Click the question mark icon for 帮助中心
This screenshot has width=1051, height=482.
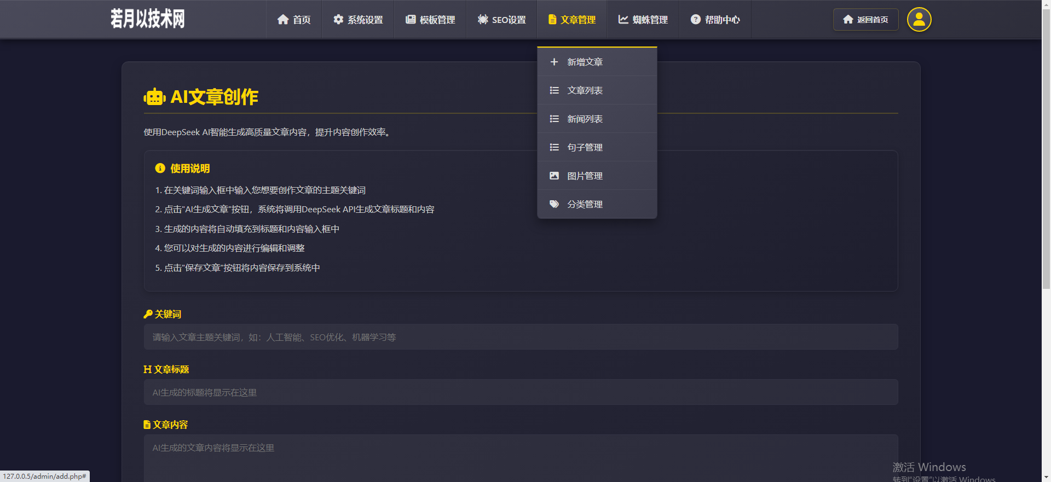tap(695, 20)
